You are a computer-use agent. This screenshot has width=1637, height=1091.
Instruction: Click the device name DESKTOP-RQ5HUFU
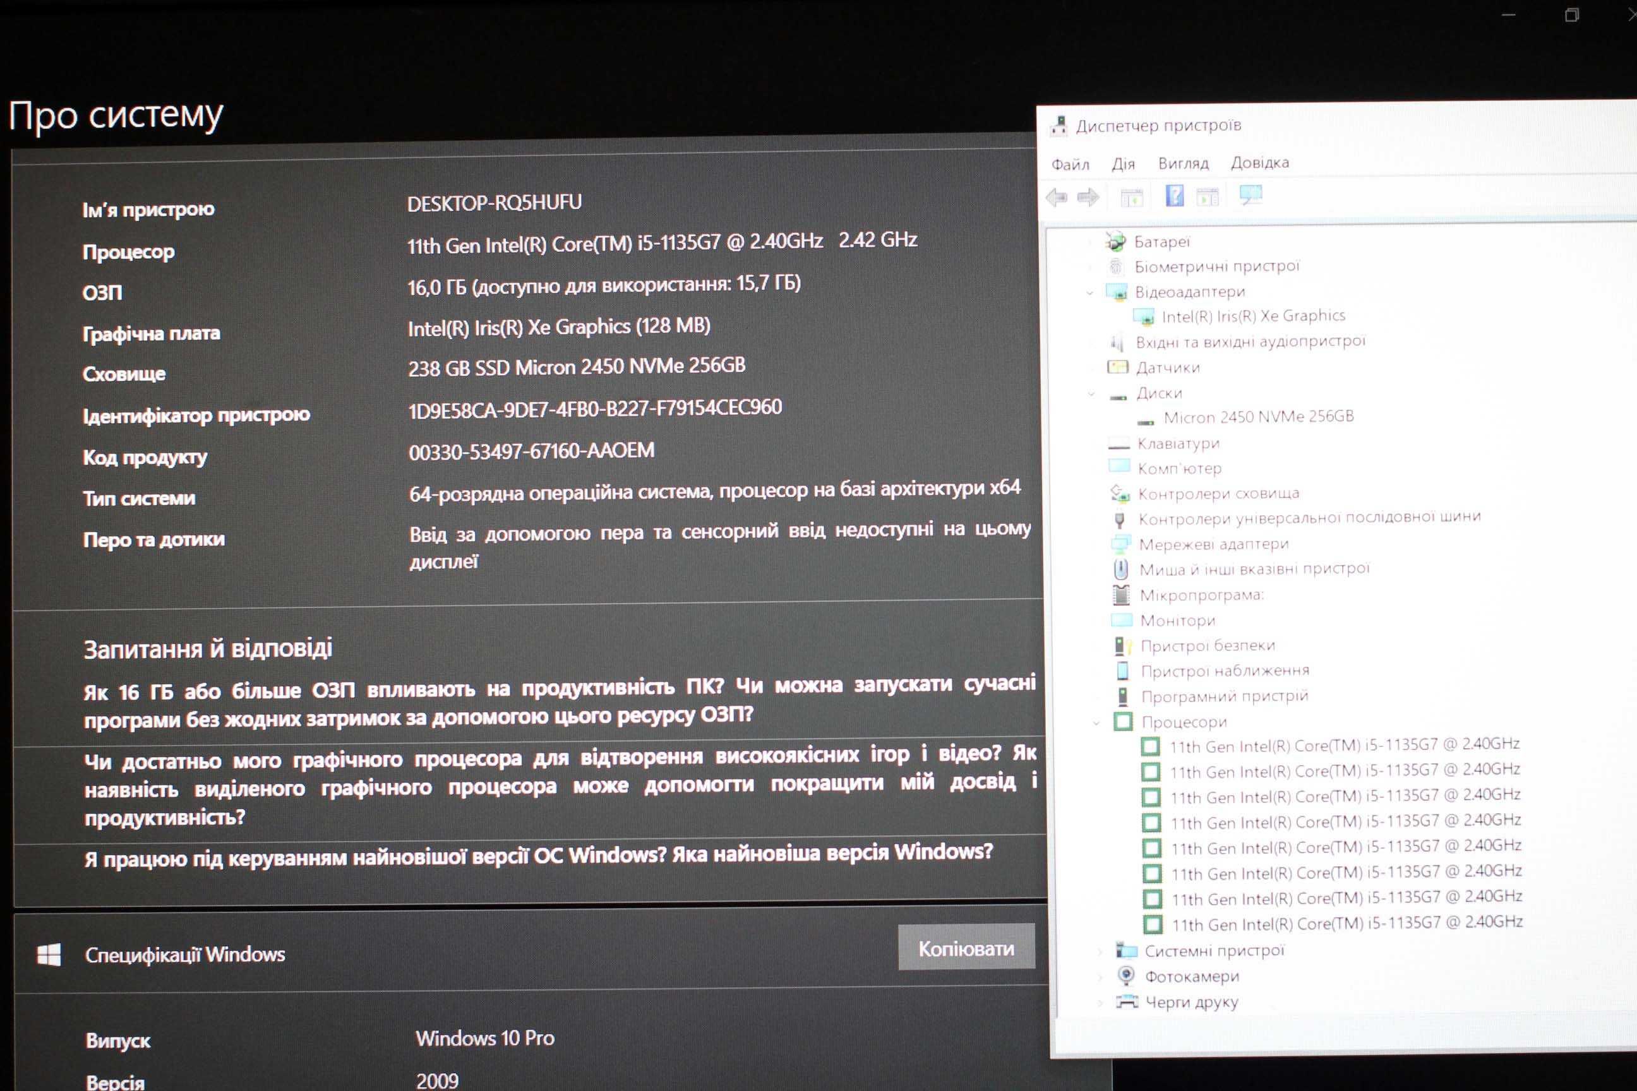[x=494, y=203]
